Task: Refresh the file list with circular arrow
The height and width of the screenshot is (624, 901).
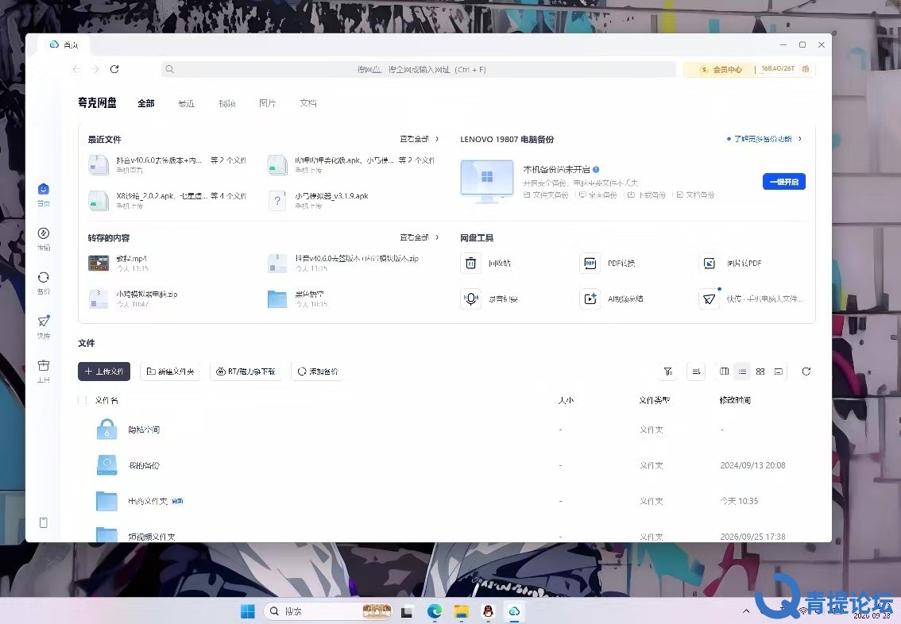Action: (x=806, y=372)
